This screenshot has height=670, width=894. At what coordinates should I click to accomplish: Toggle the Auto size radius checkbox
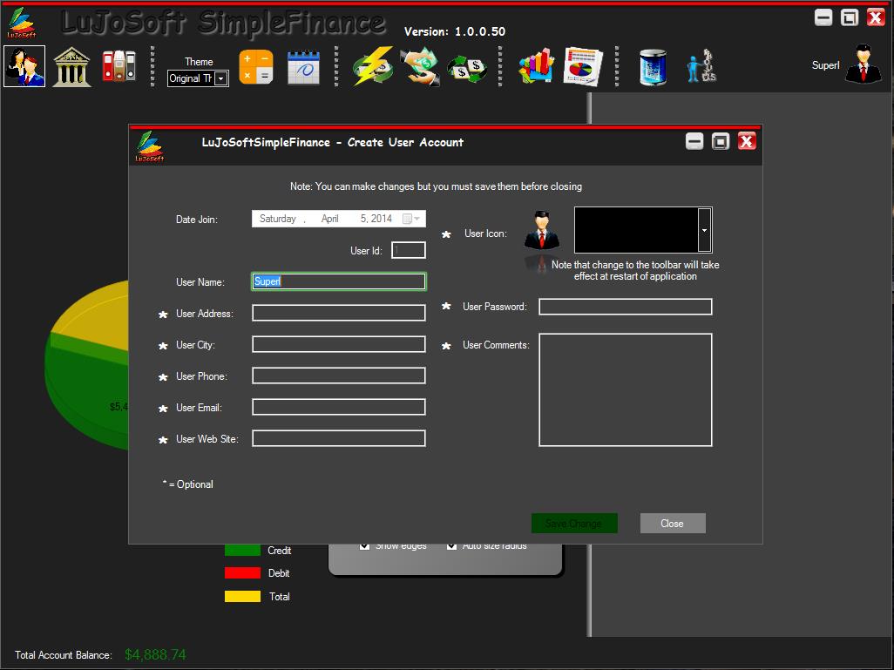[x=451, y=545]
